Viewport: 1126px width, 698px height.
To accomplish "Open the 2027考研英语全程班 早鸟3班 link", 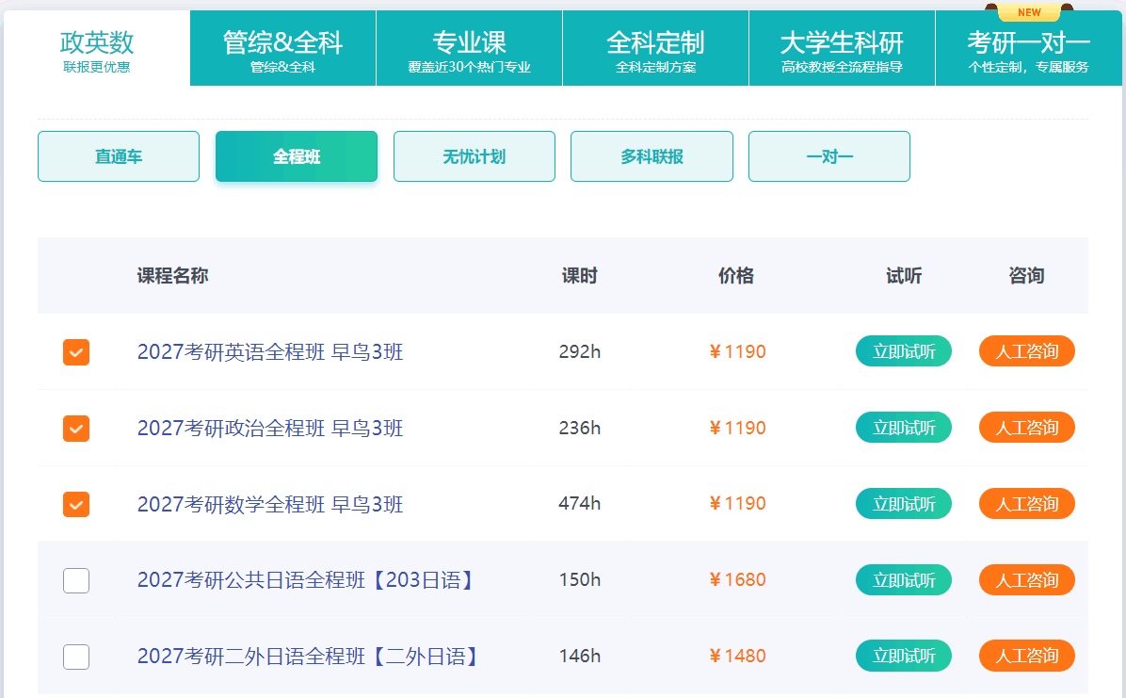I will [x=270, y=352].
